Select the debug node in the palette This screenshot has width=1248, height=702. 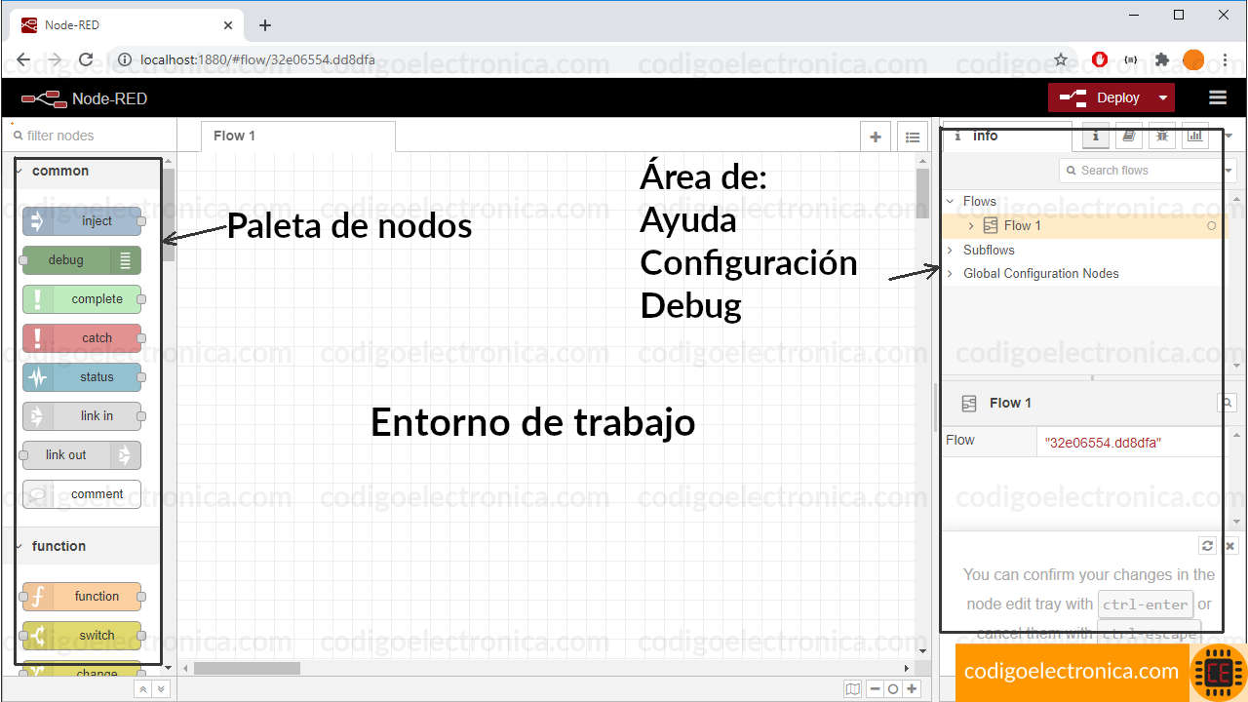coord(82,260)
